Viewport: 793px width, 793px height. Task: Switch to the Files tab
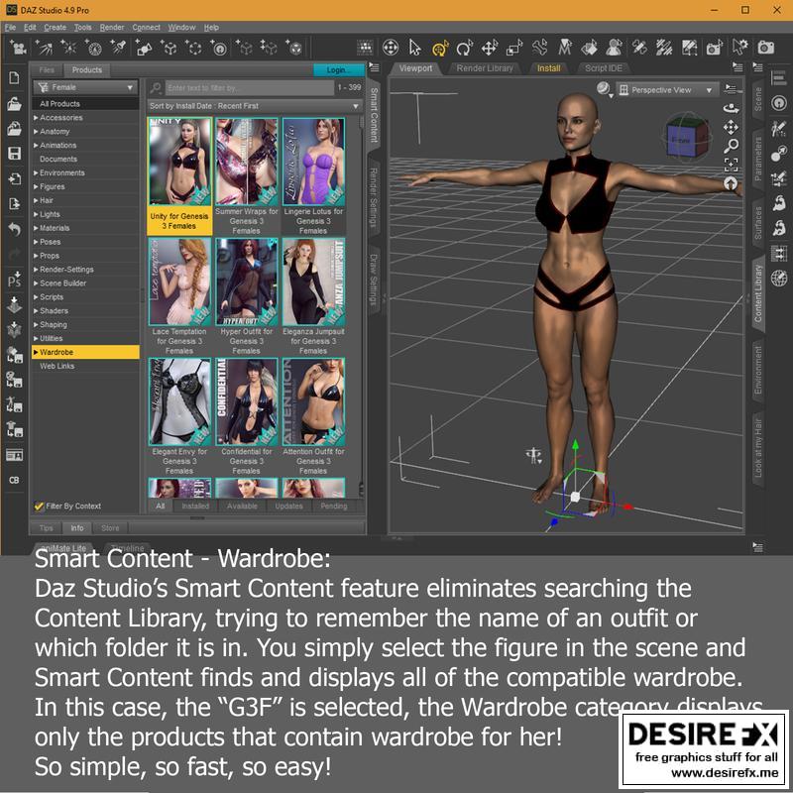(47, 69)
